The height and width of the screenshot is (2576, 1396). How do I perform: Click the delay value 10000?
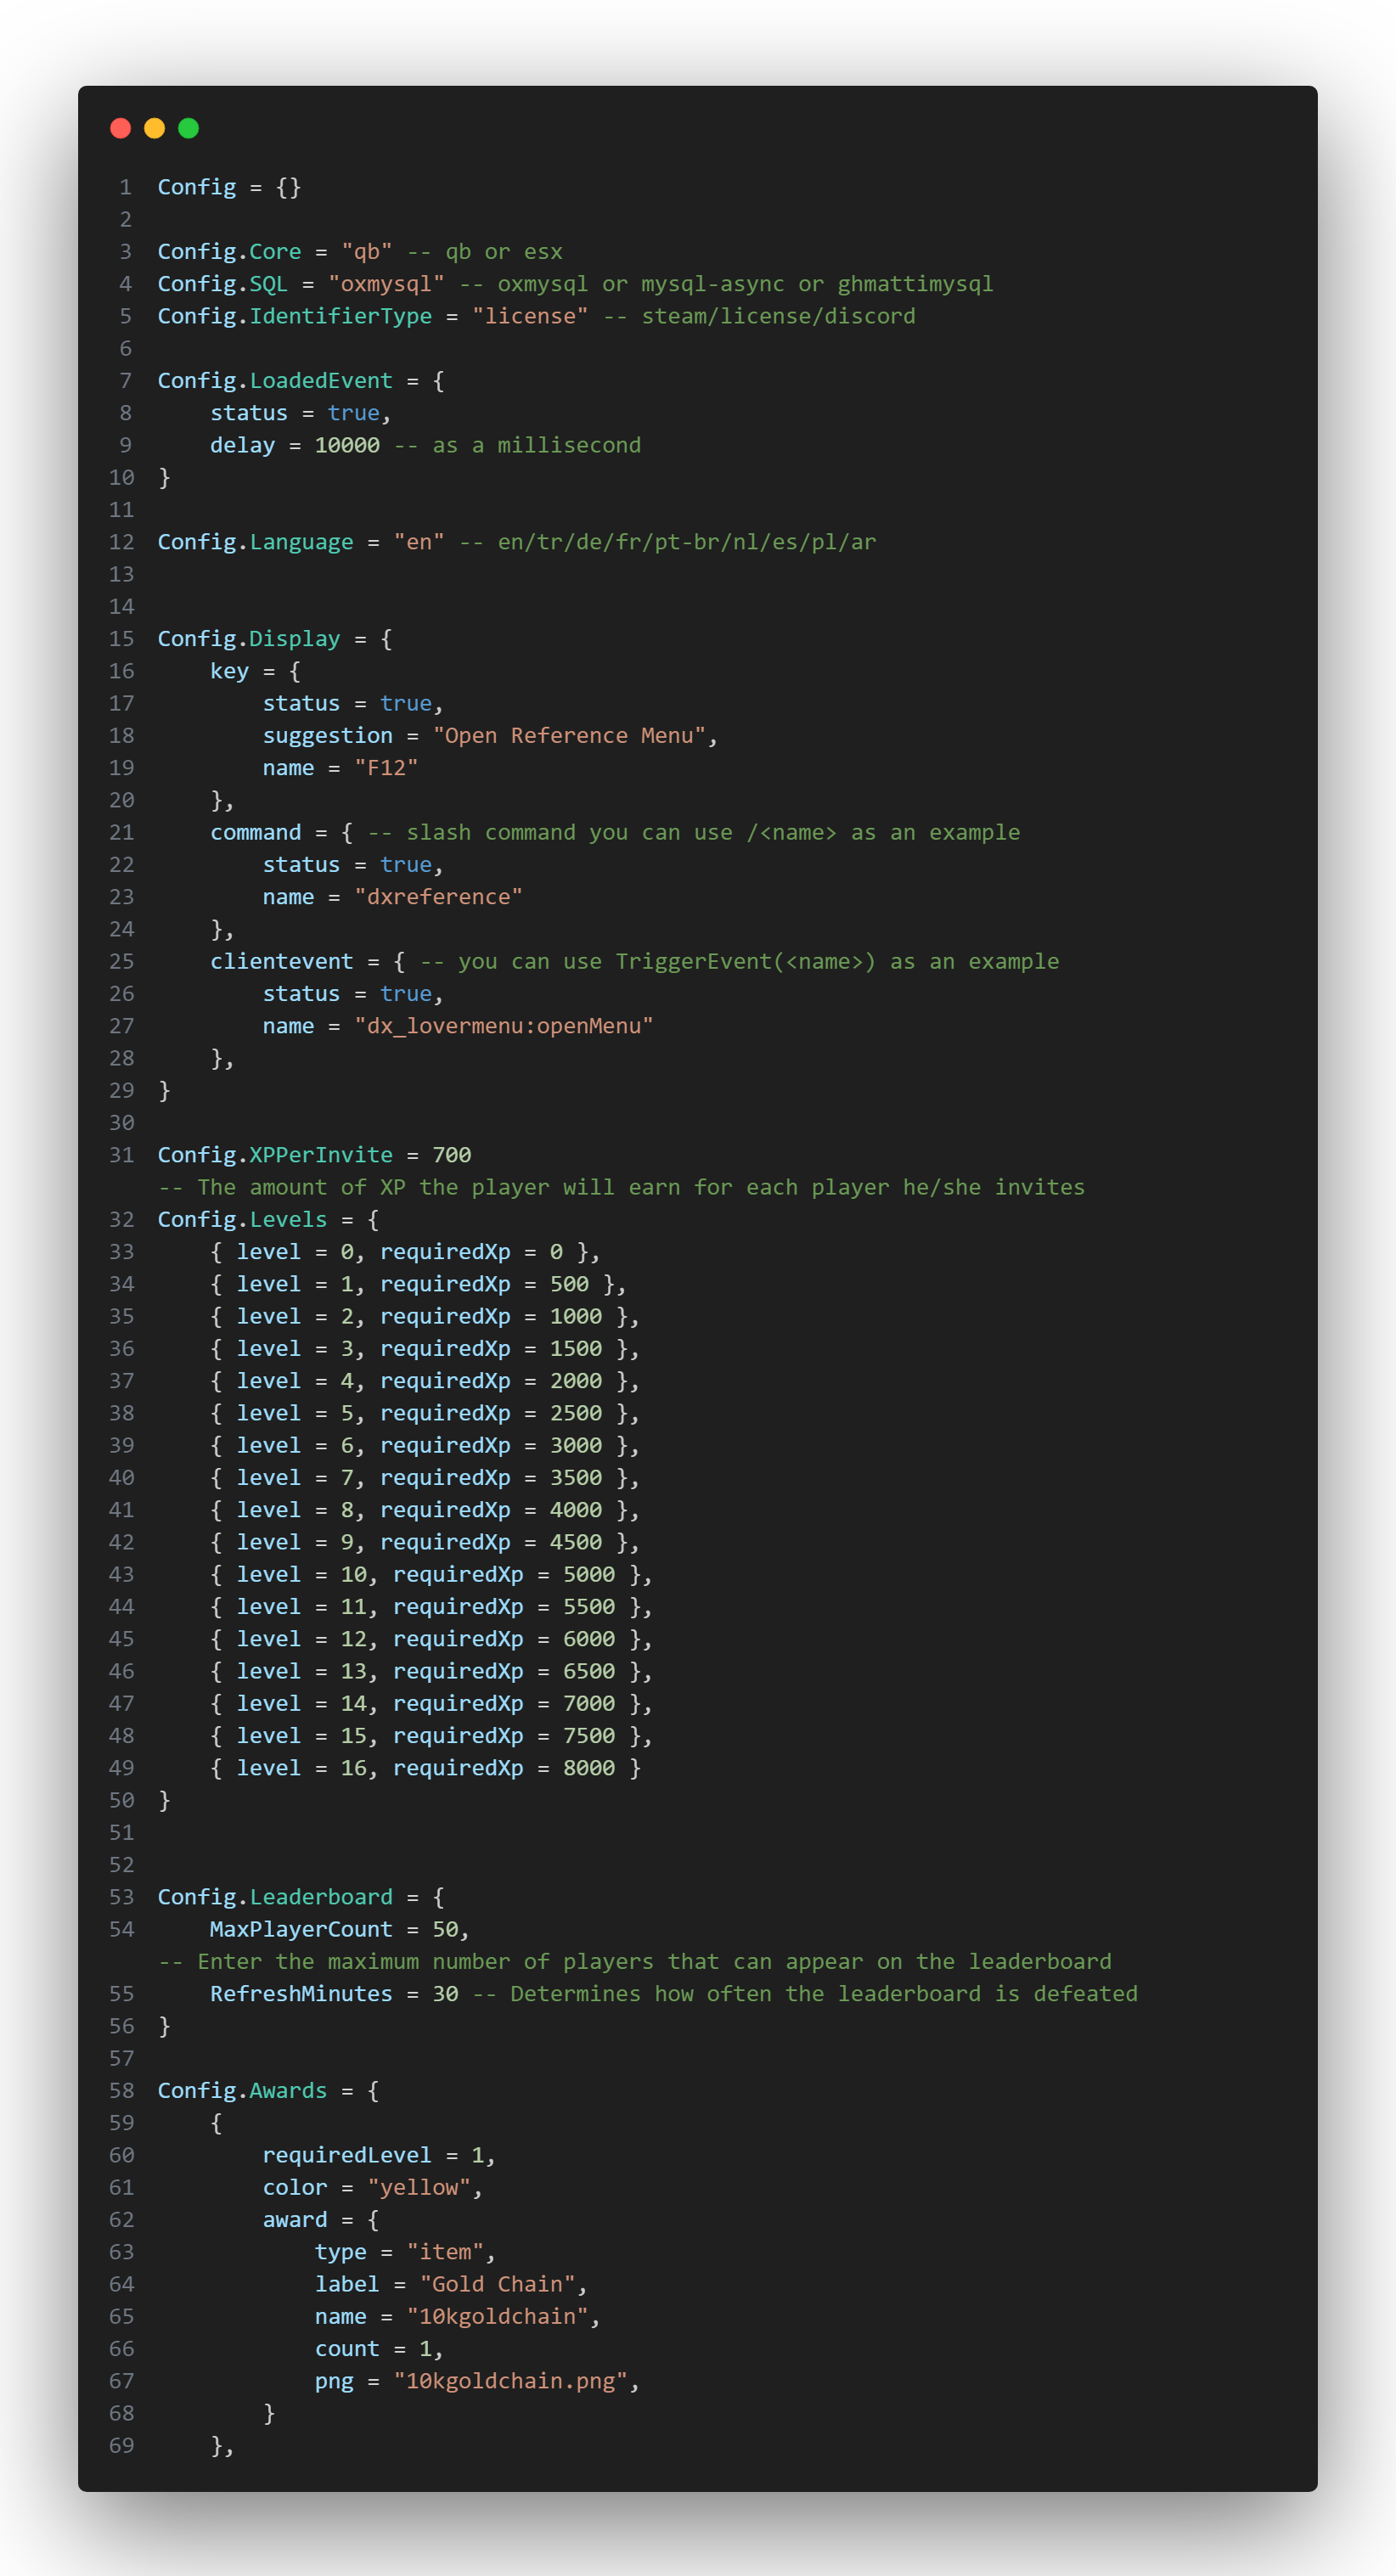(x=347, y=445)
